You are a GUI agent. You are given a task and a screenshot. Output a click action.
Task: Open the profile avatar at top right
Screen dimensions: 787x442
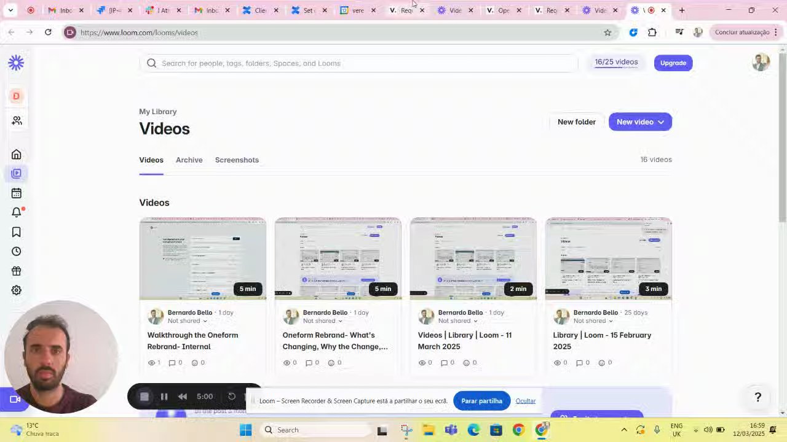[x=761, y=62]
